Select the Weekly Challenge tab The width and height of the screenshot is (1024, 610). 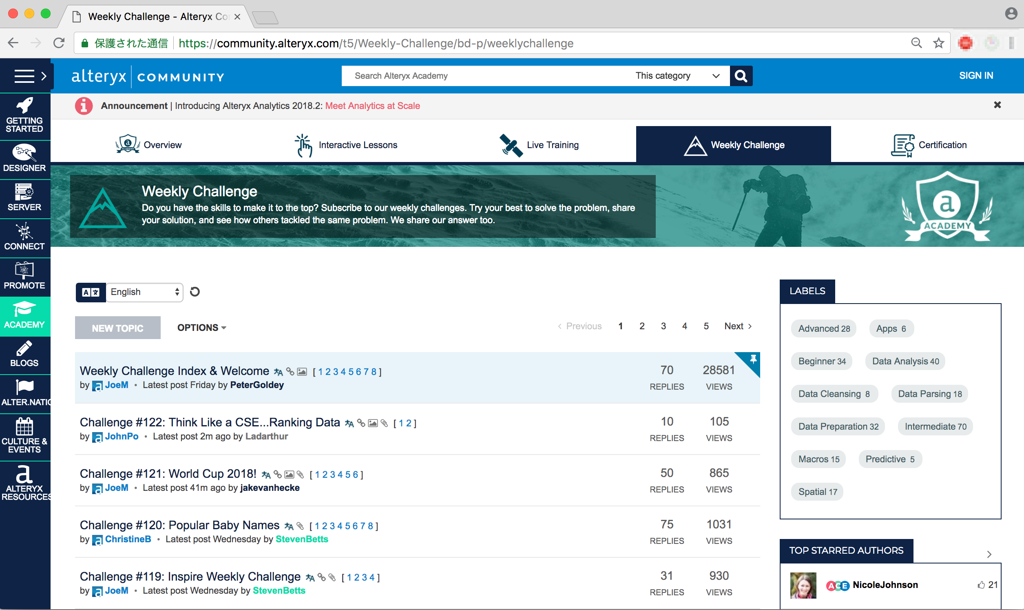point(733,145)
